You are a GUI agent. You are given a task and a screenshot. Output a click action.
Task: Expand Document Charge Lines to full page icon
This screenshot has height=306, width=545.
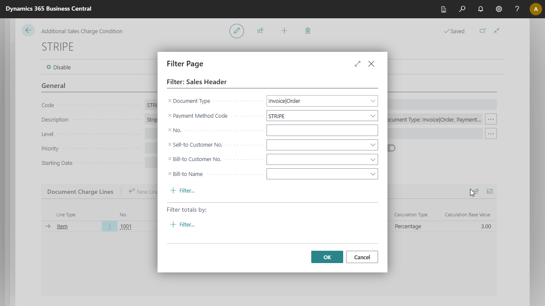490,192
